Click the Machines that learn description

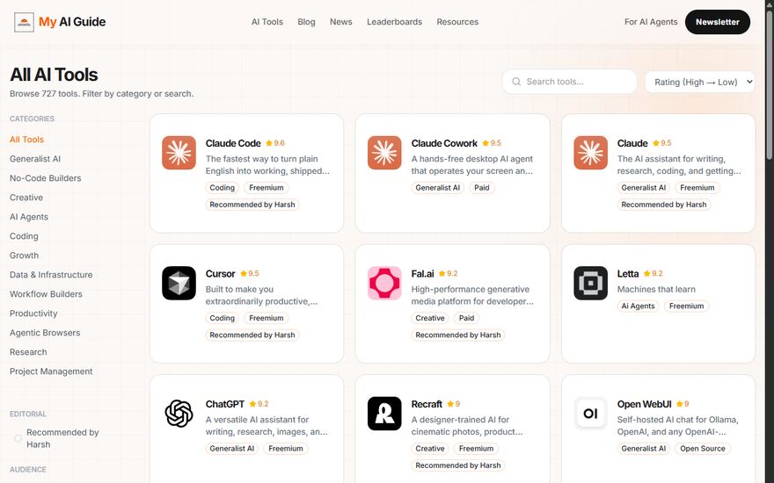point(656,289)
